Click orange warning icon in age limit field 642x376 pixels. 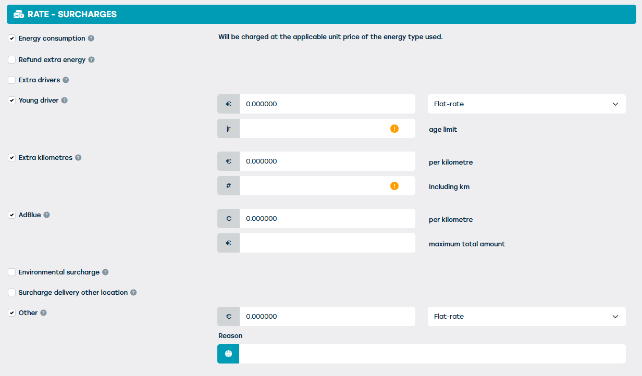click(x=394, y=129)
